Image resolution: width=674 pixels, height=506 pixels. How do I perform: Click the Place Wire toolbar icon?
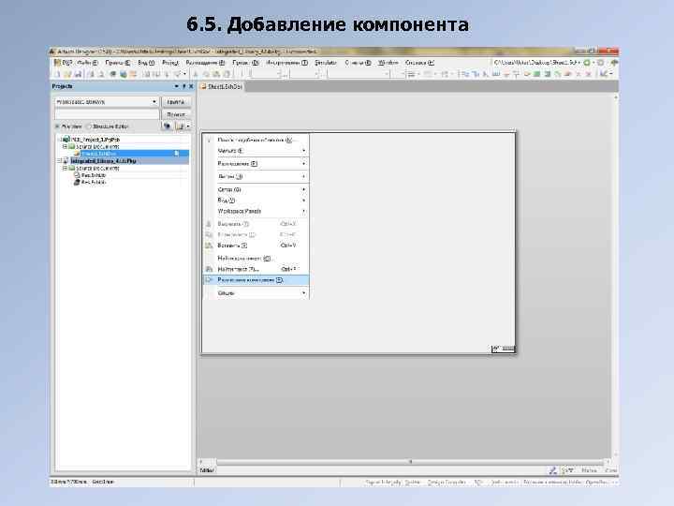click(x=465, y=74)
